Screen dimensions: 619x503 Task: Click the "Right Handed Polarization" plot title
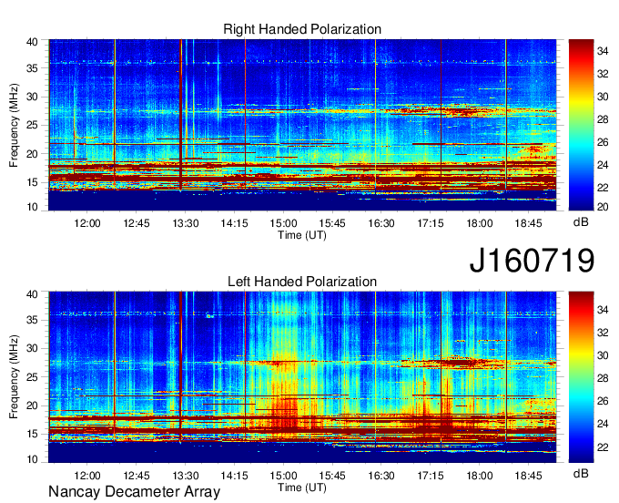coord(302,29)
